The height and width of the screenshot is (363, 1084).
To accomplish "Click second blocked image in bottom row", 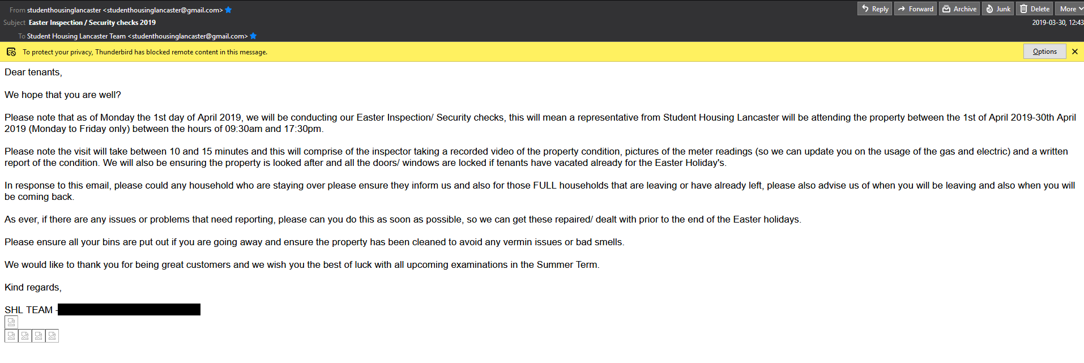I will (x=25, y=336).
